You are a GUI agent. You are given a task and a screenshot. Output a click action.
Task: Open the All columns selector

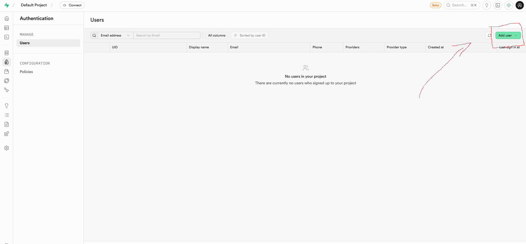click(x=217, y=35)
